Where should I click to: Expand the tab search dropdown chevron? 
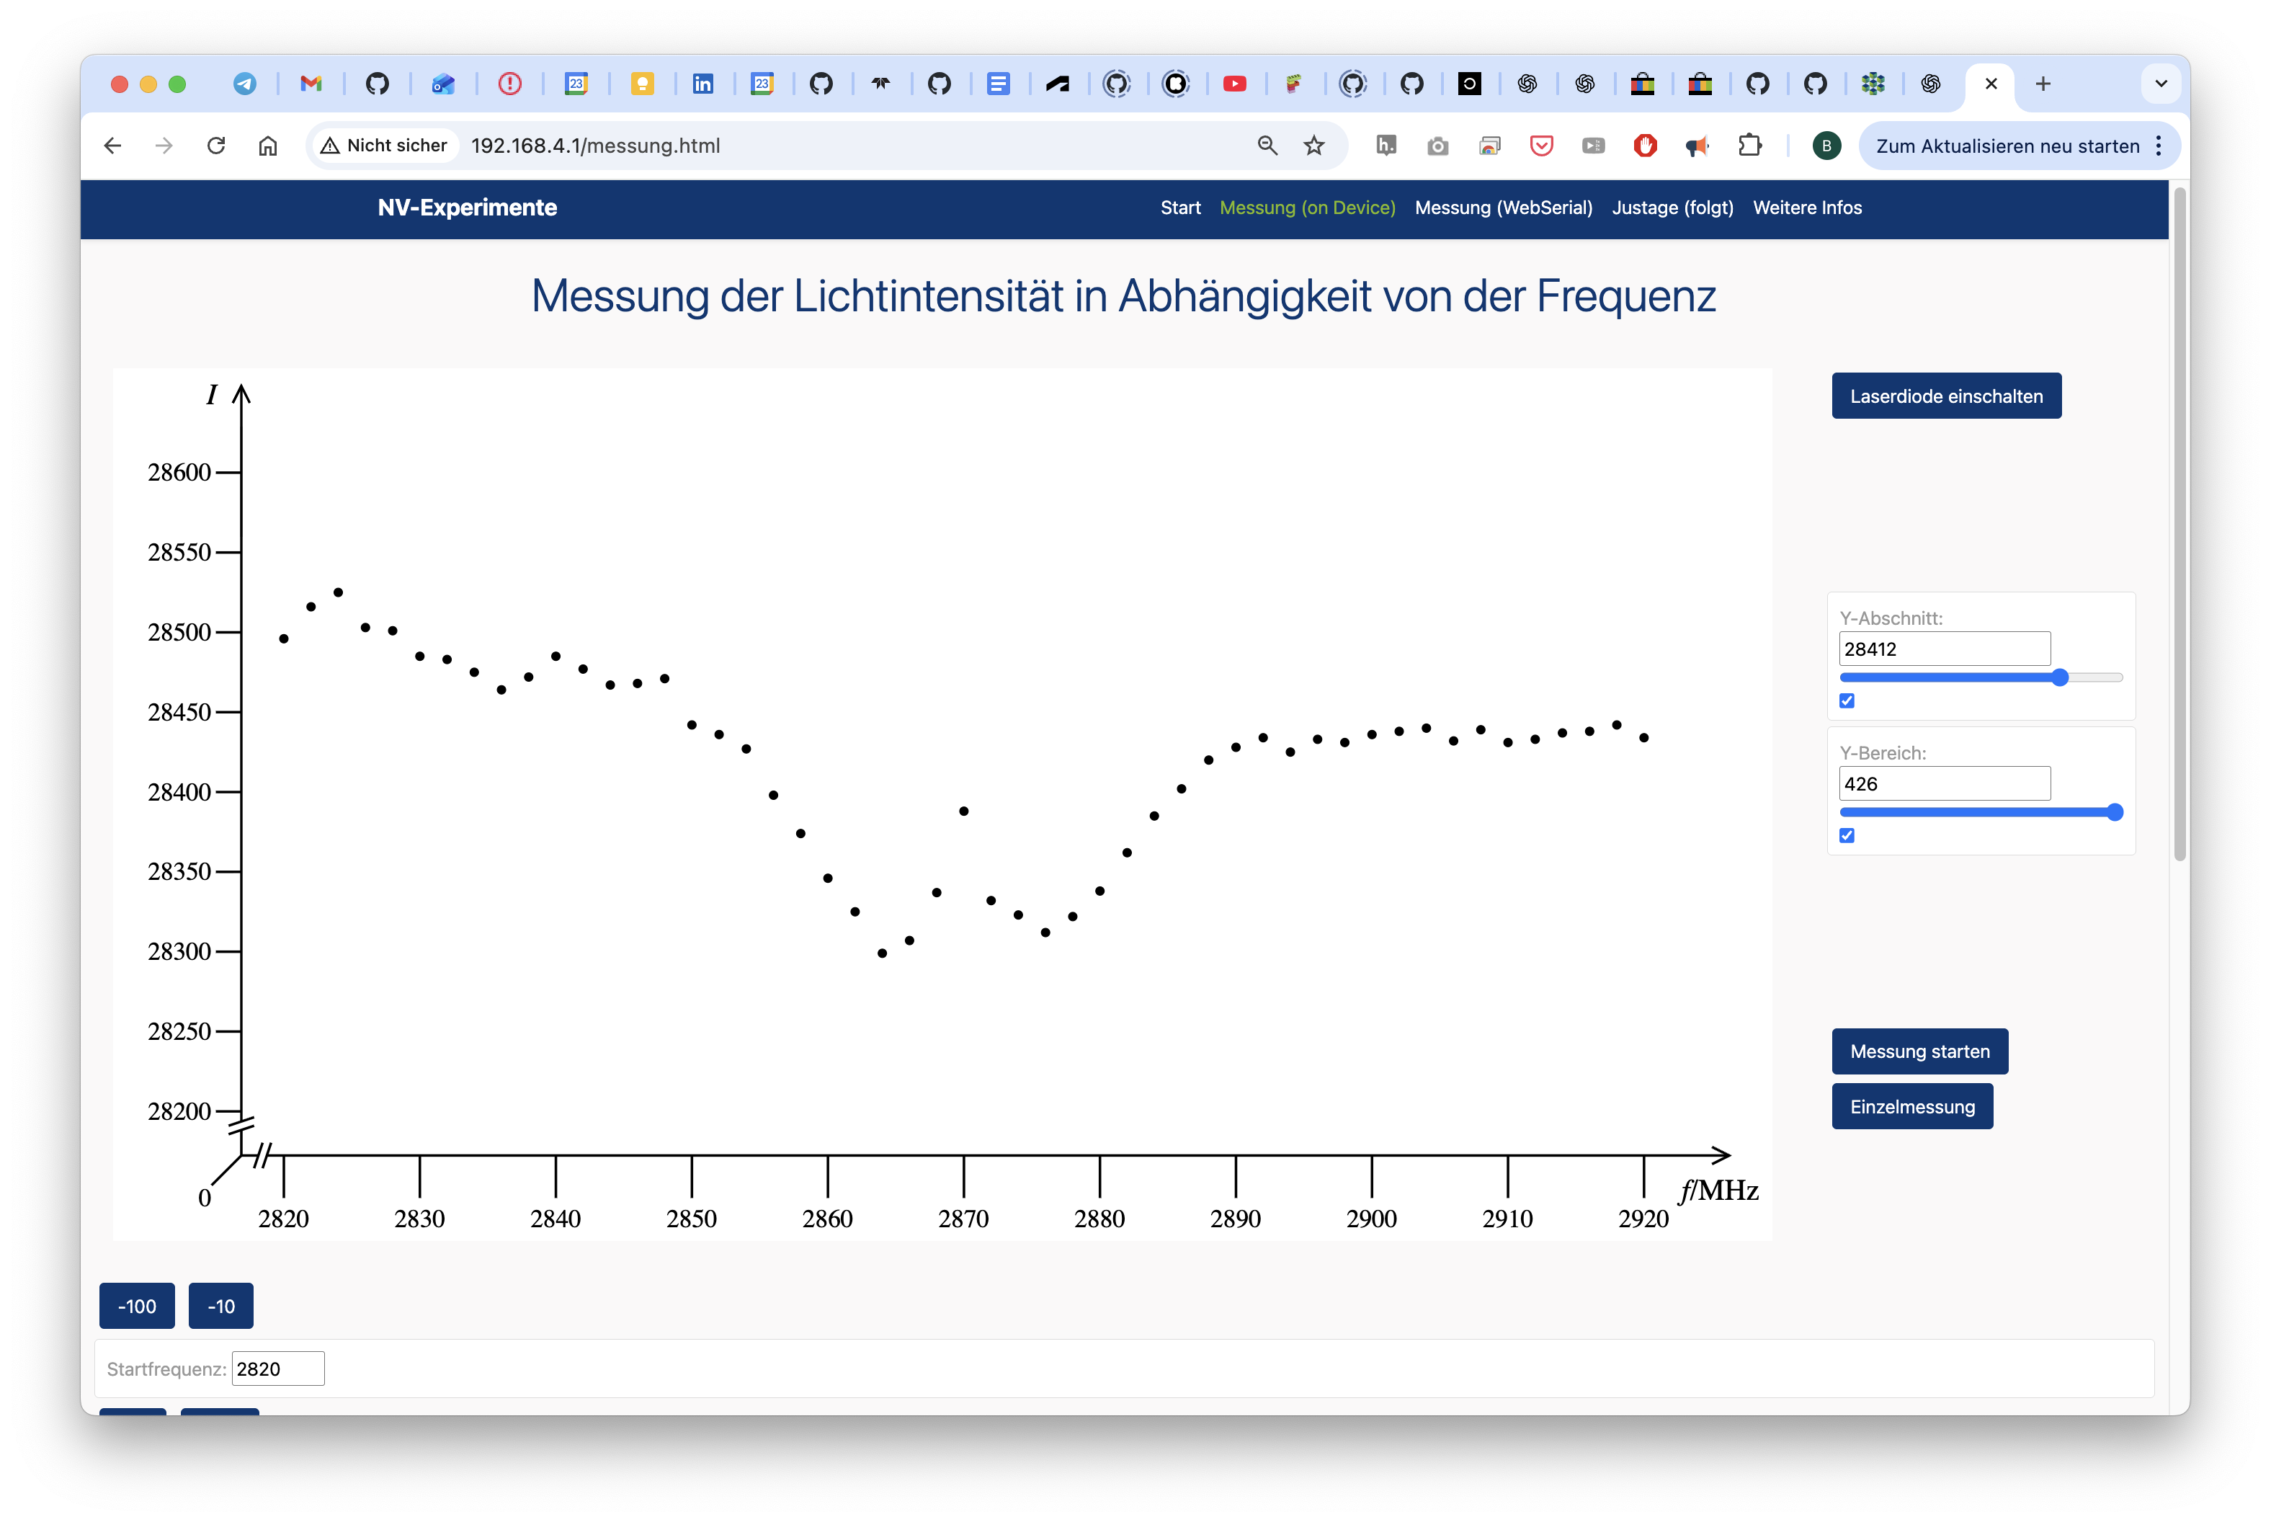coord(2160,84)
